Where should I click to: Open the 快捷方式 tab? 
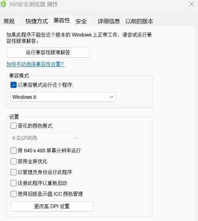(x=37, y=21)
